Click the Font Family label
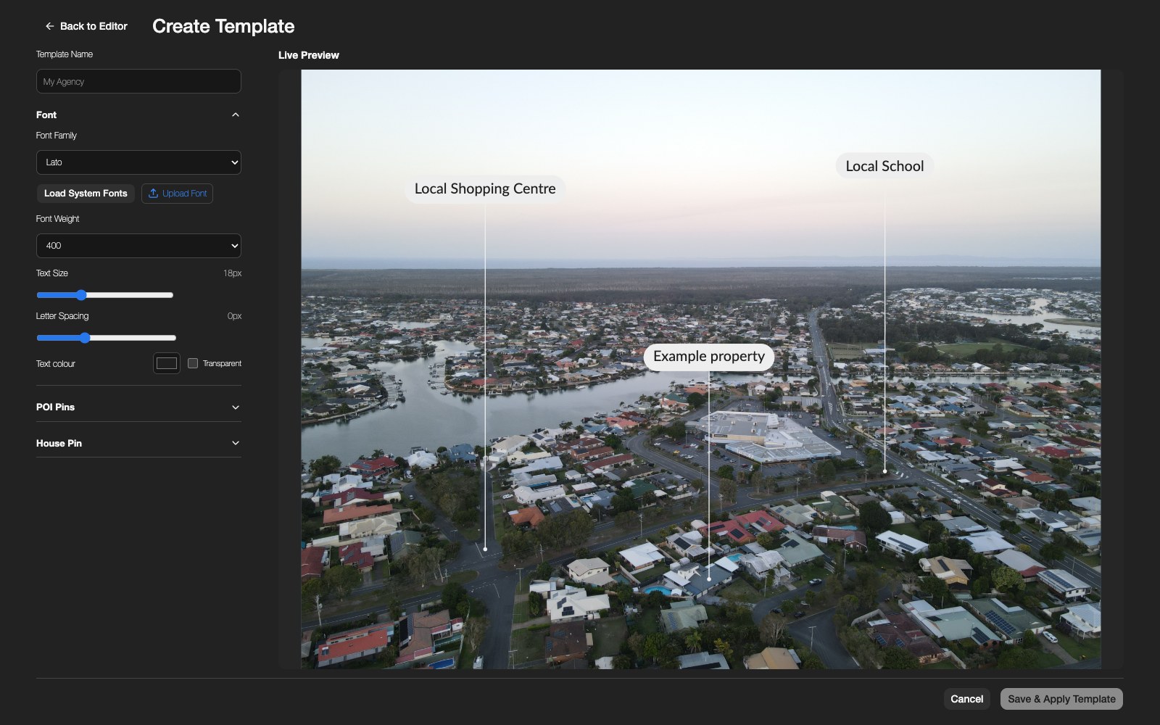The height and width of the screenshot is (725, 1160). pos(57,136)
